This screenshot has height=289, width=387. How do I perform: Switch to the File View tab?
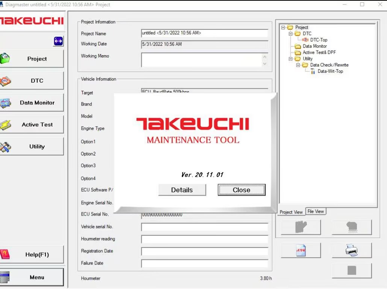click(x=315, y=212)
